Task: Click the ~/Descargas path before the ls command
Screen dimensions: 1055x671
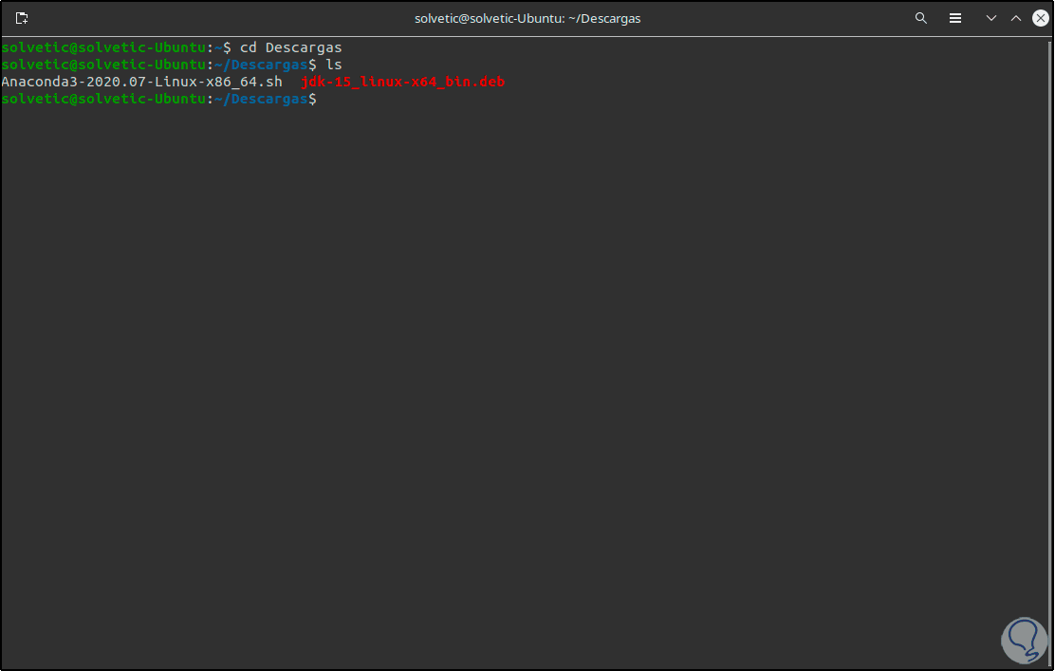Action: click(x=261, y=65)
